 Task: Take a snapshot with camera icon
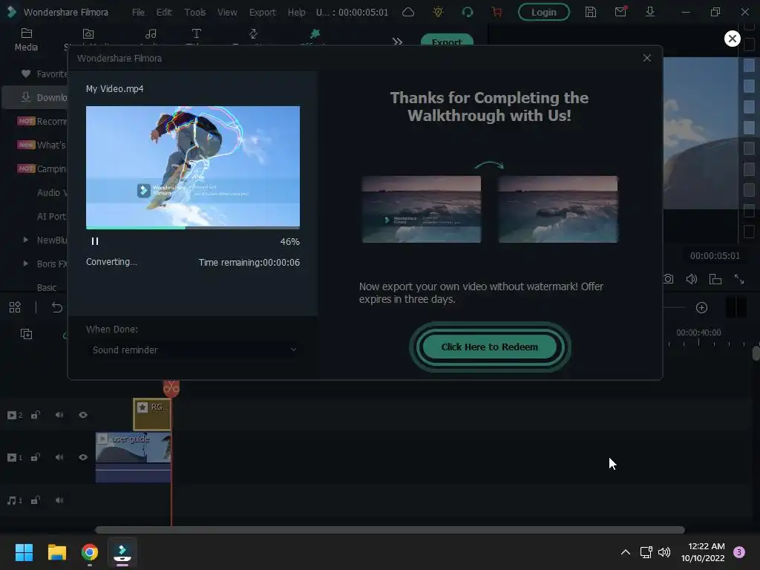(669, 279)
